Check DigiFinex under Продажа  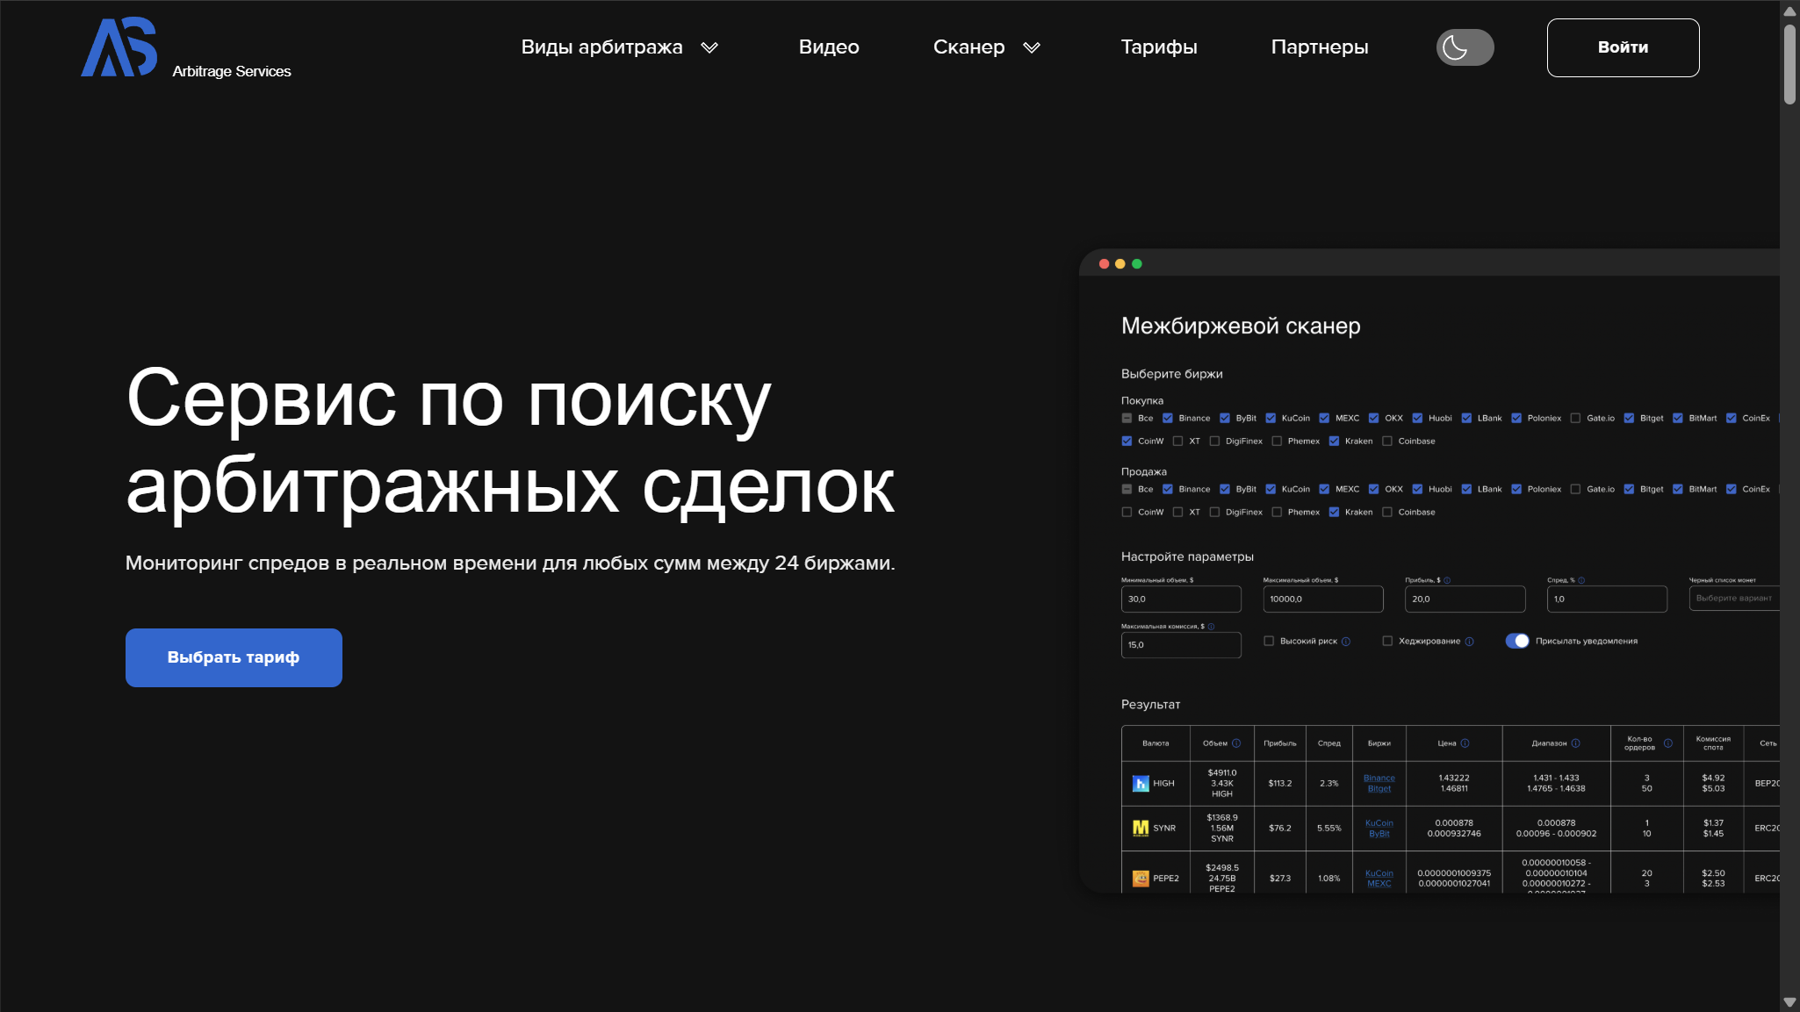(1214, 512)
